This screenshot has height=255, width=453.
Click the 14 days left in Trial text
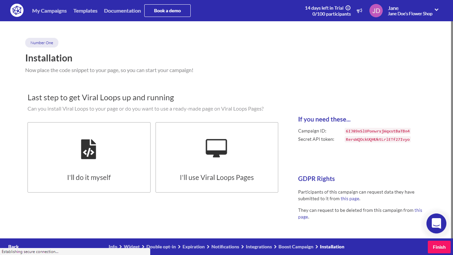pos(324,8)
